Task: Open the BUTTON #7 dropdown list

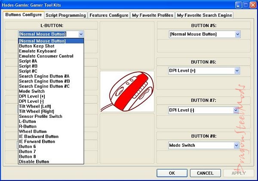Action: 236,110
